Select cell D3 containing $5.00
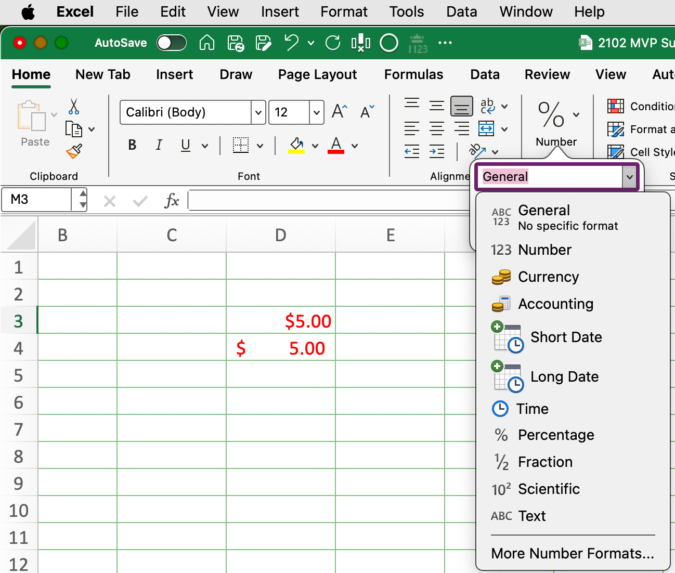Image resolution: width=675 pixels, height=573 pixels. 281,320
